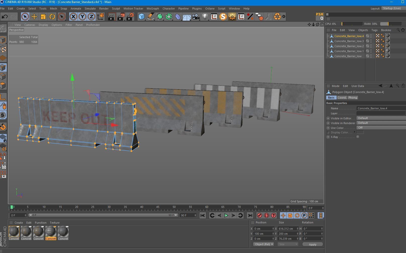Click the Undo arrow icon
This screenshot has width=406, height=253.
coord(5,17)
